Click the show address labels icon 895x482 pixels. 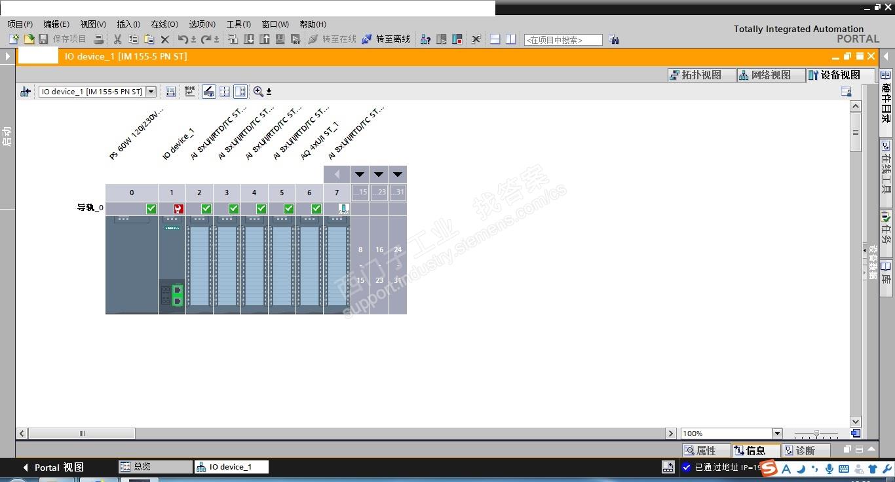tap(171, 92)
